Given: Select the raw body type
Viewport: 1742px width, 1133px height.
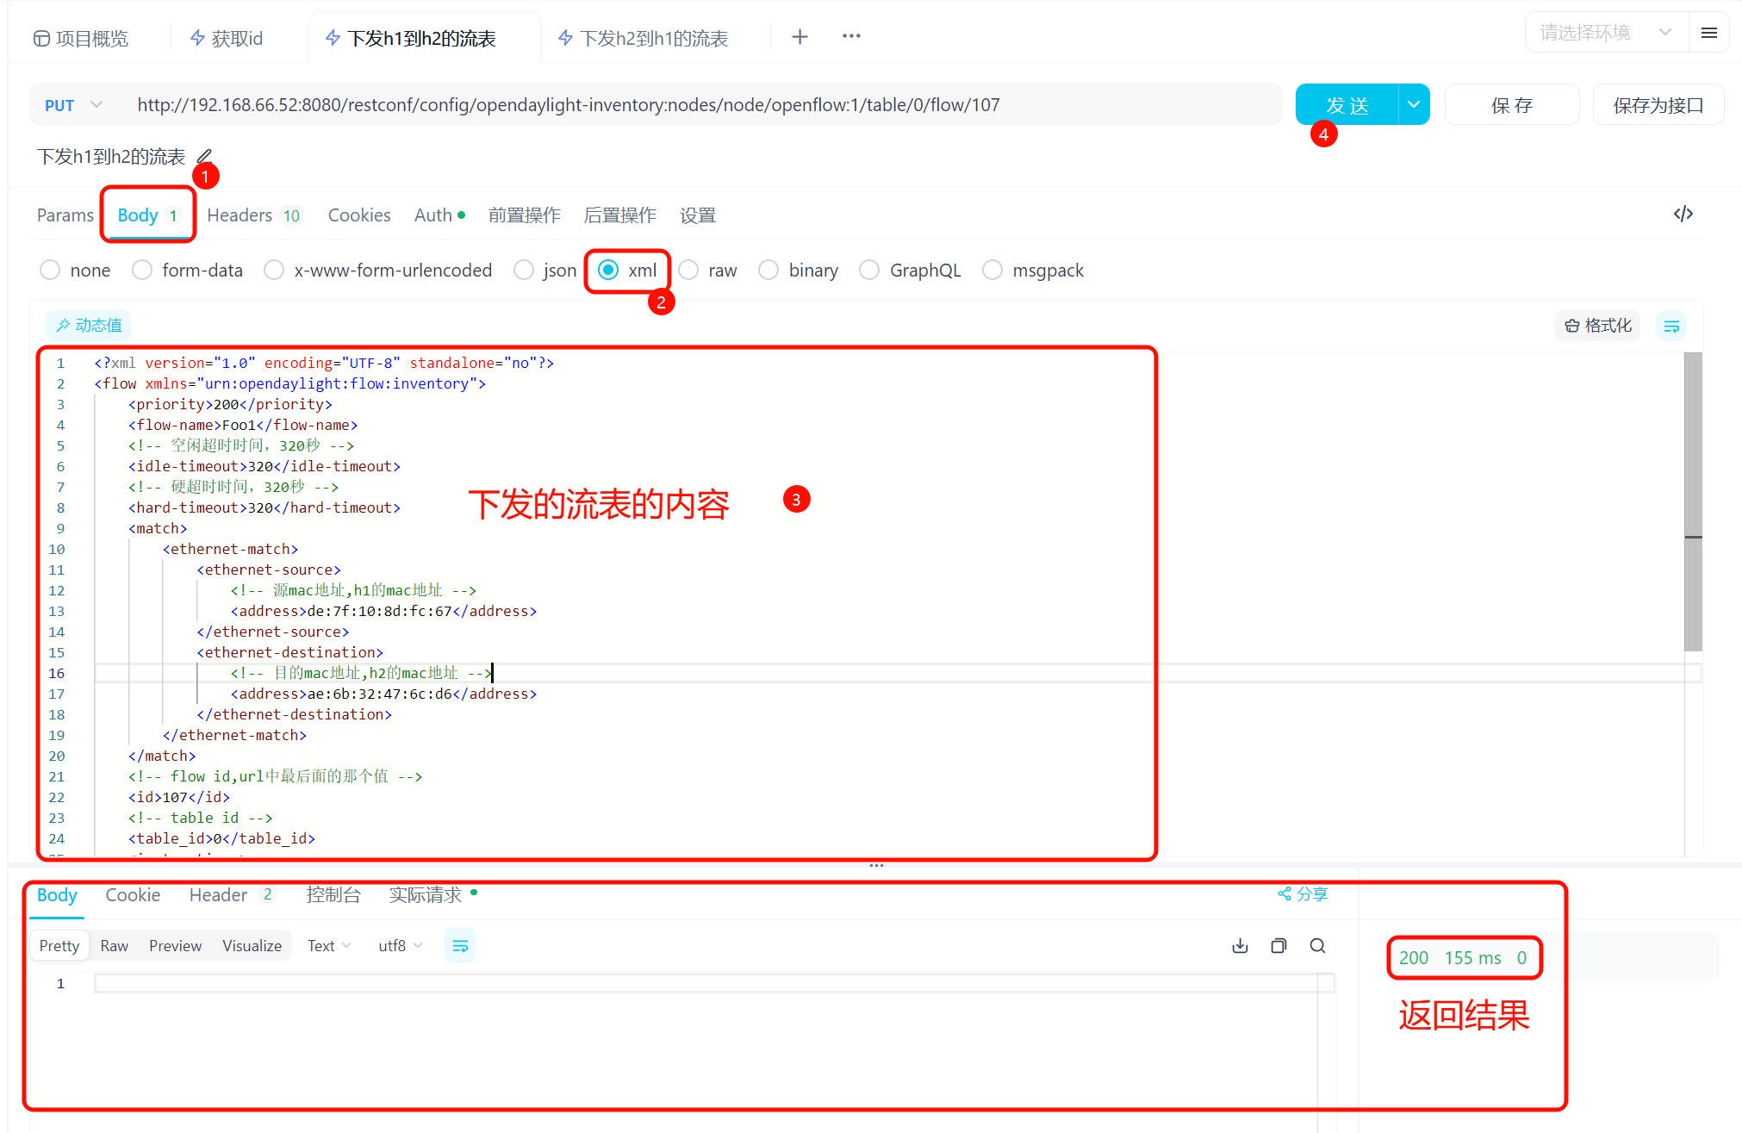Looking at the screenshot, I should click(x=707, y=271).
